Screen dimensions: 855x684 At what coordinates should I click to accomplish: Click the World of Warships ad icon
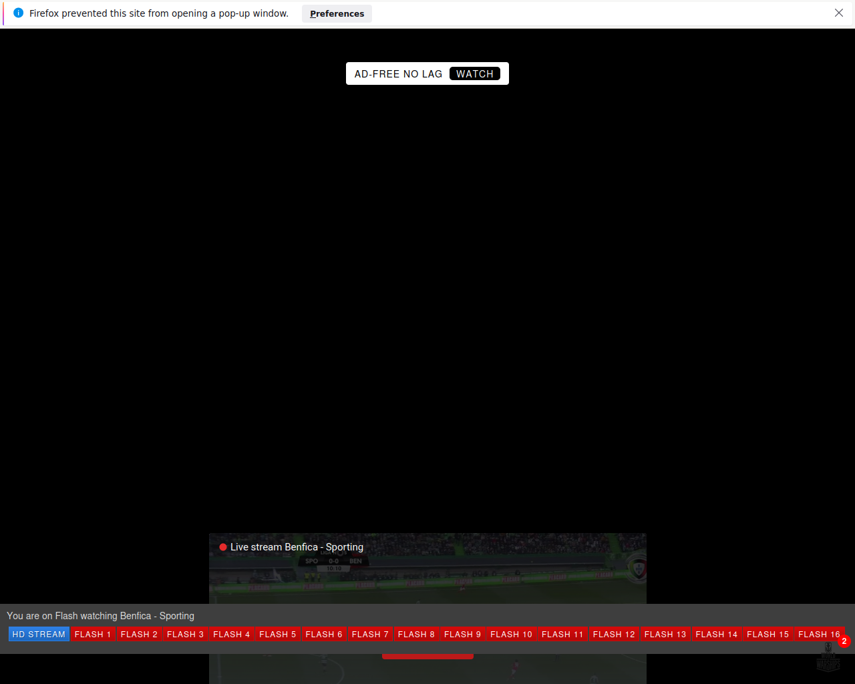pos(828,658)
